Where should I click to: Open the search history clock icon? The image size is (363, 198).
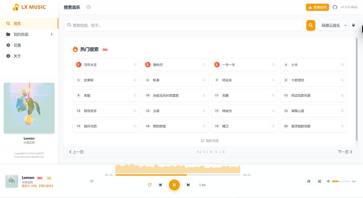pyautogui.click(x=88, y=7)
